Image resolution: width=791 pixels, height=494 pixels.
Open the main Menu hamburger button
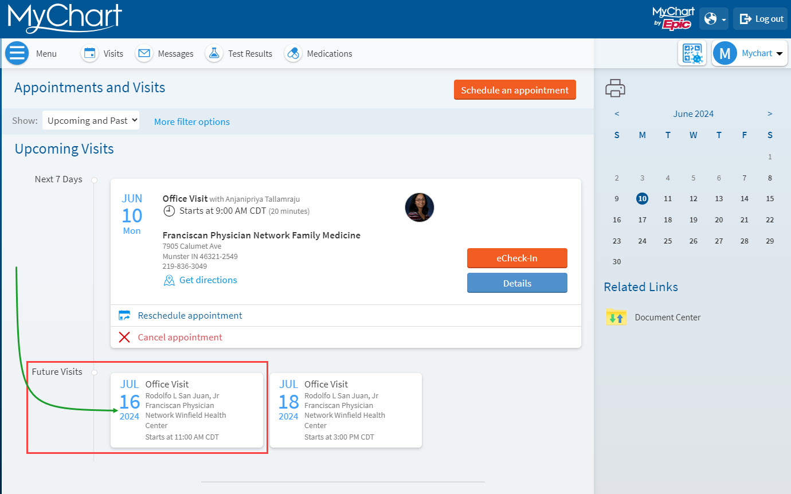pyautogui.click(x=17, y=53)
